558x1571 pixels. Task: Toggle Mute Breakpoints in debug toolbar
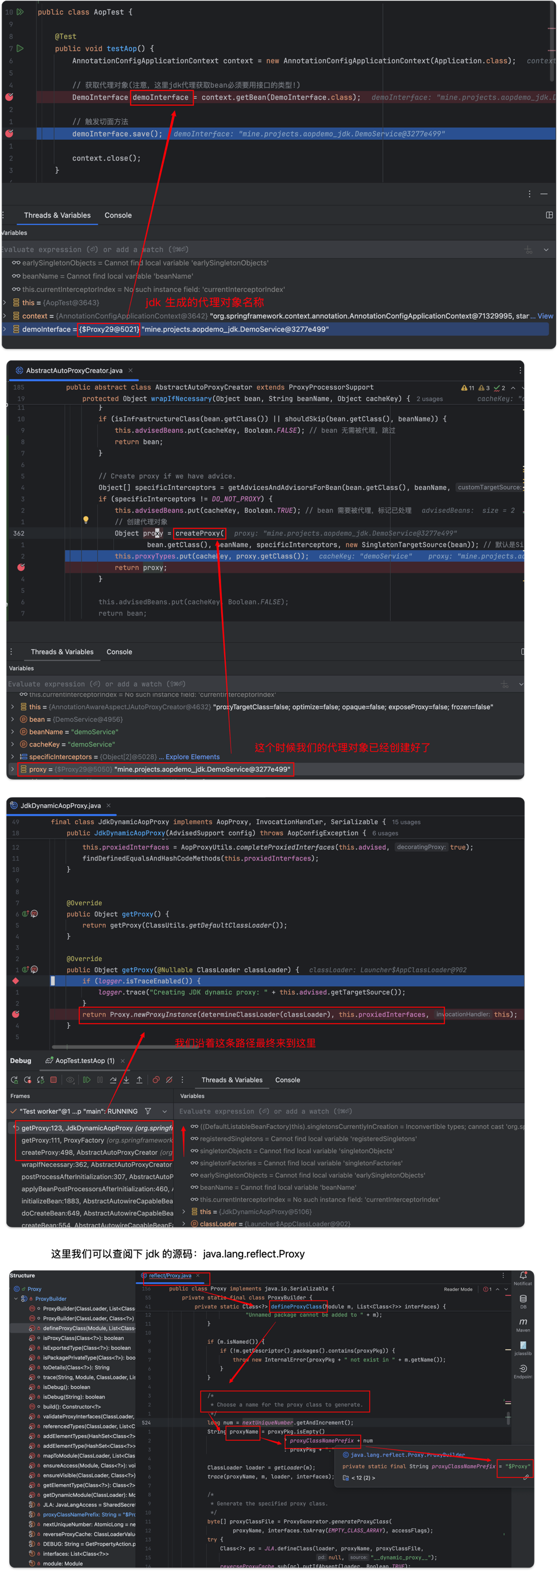[169, 1079]
